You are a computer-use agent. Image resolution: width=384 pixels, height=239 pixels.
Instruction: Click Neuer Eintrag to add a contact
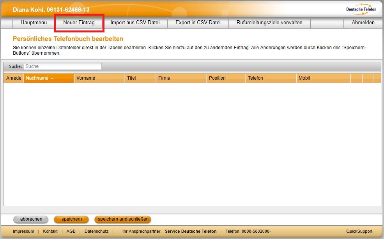click(x=79, y=23)
